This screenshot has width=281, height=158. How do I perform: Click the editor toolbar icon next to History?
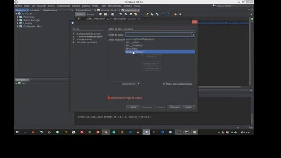coord(101,14)
